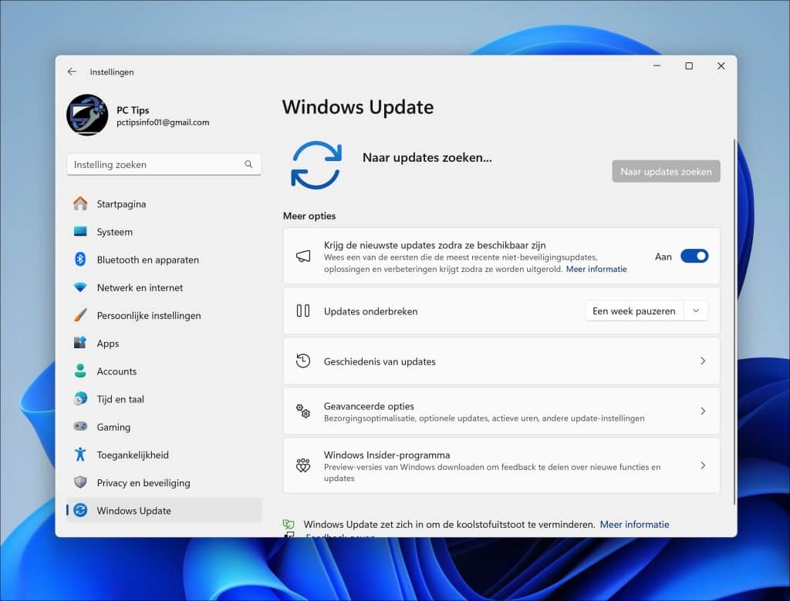Click the Startpagina house icon
Viewport: 790px width, 601px height.
[x=80, y=203]
